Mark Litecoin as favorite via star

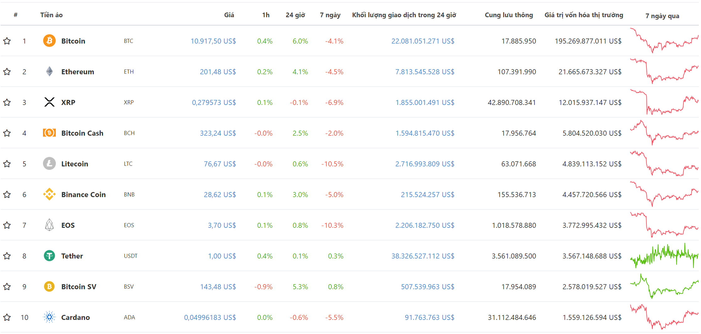coord(7,163)
